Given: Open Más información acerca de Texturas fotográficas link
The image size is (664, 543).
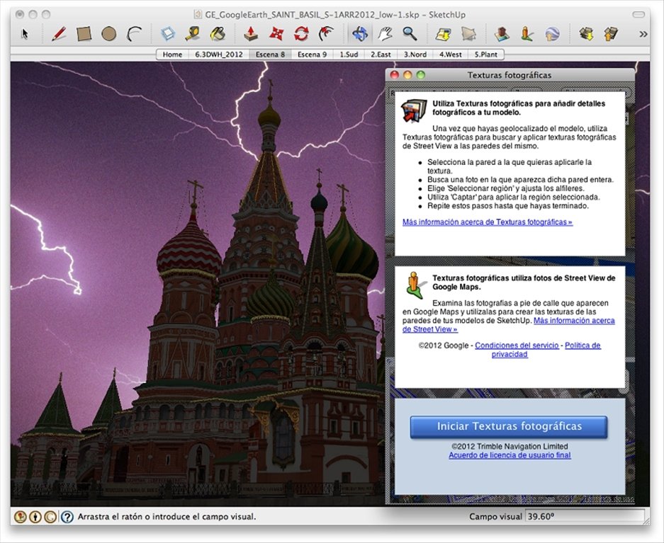Looking at the screenshot, I should (x=488, y=222).
